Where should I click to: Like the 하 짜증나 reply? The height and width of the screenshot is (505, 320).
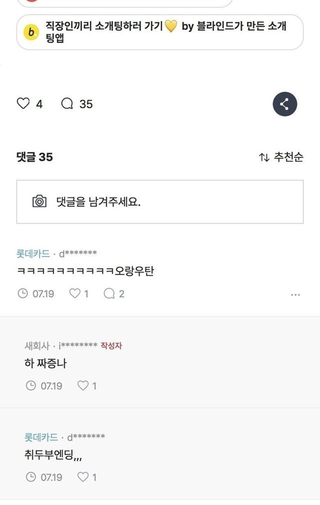(x=83, y=385)
